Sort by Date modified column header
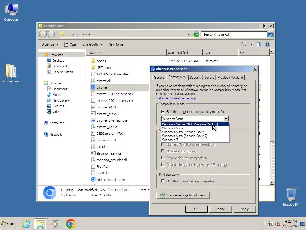Image resolution: width=306 pixels, height=230 pixels. pos(184,53)
